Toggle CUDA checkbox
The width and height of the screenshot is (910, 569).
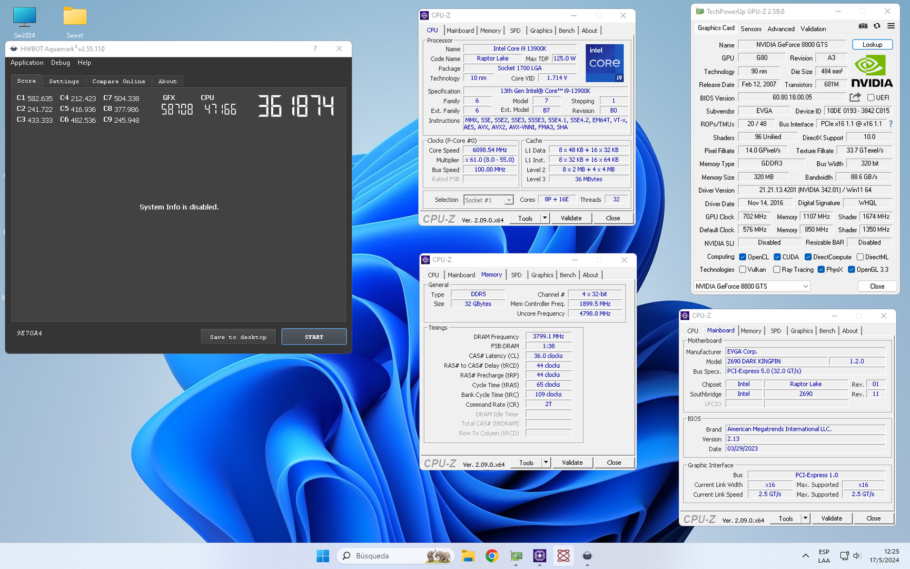coord(777,257)
